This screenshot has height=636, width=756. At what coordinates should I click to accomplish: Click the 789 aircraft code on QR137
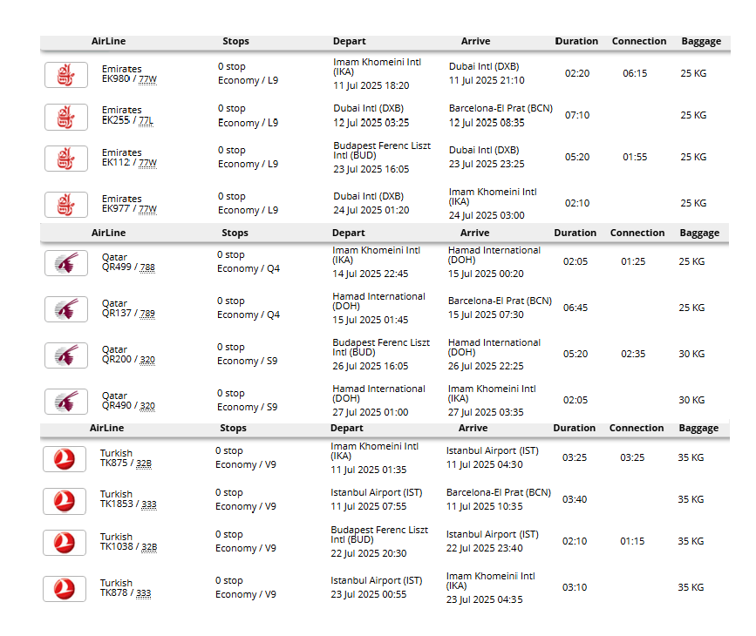147,314
